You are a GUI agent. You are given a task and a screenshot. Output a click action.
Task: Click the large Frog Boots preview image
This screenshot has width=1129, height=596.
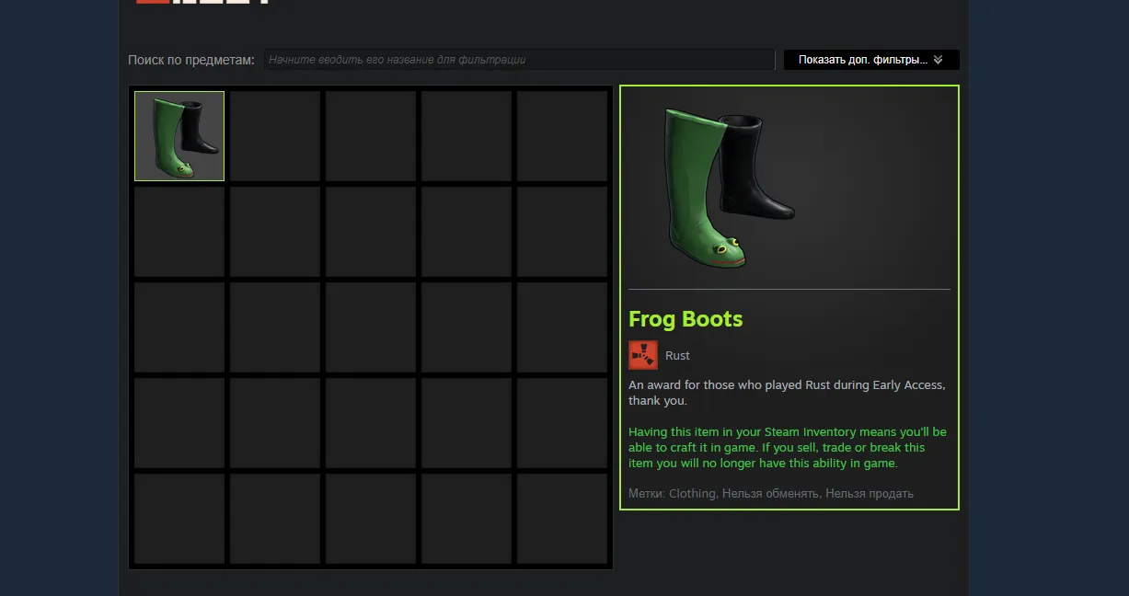coord(732,189)
